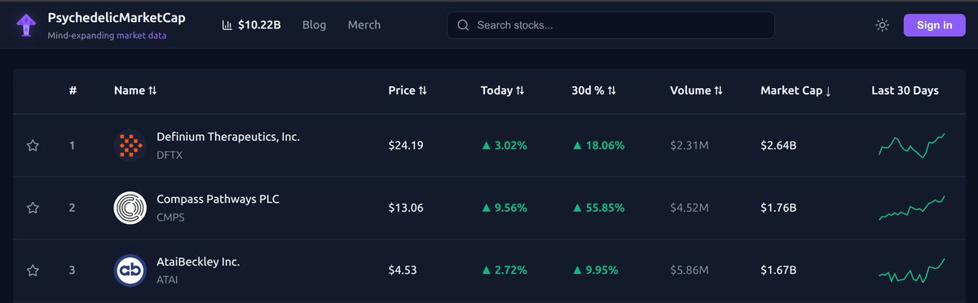Click the Sign in button
Viewport: 978px width, 303px height.
[x=934, y=25]
